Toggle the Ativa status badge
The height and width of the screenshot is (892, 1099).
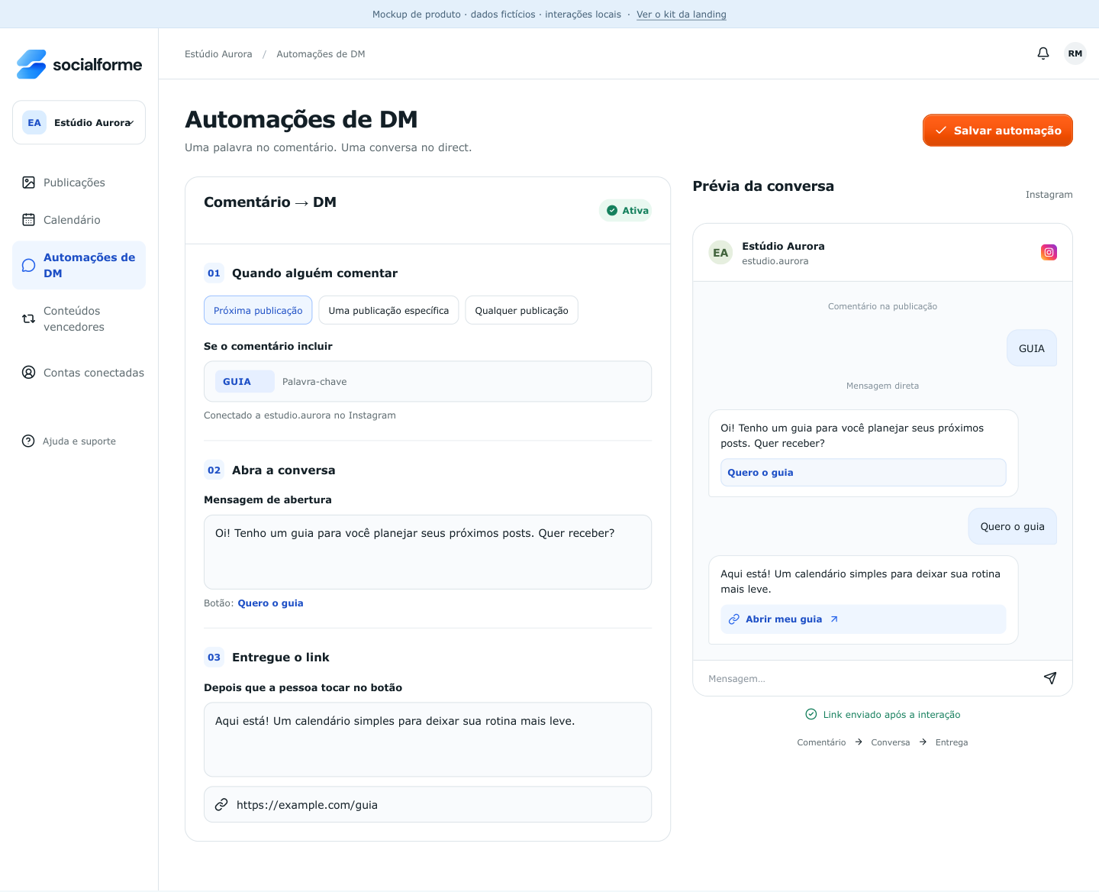pos(626,211)
